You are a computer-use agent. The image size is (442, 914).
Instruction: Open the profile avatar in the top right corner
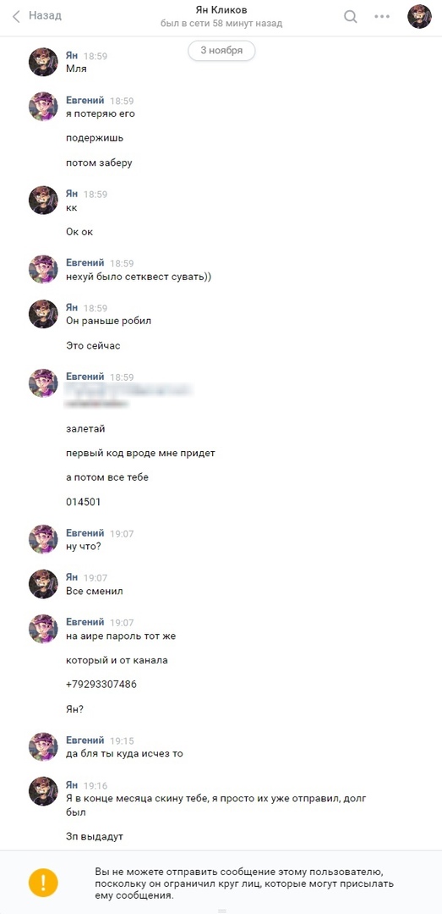tap(419, 16)
